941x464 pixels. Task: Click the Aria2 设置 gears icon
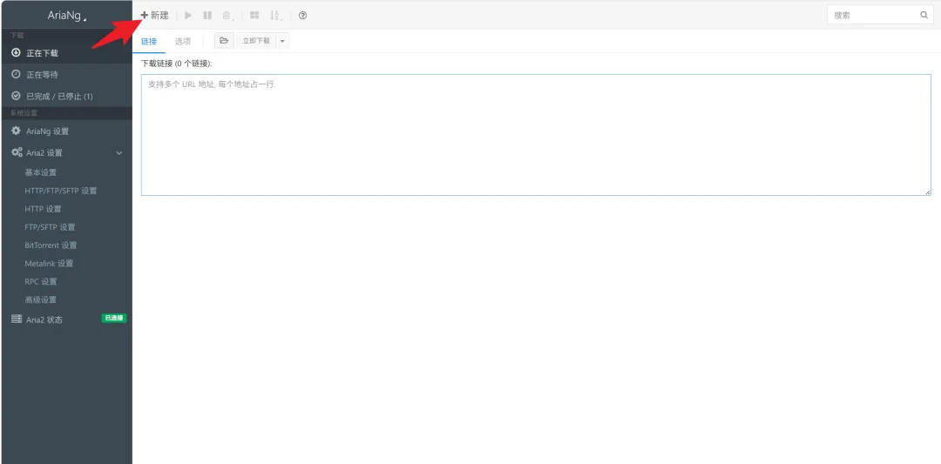[17, 153]
